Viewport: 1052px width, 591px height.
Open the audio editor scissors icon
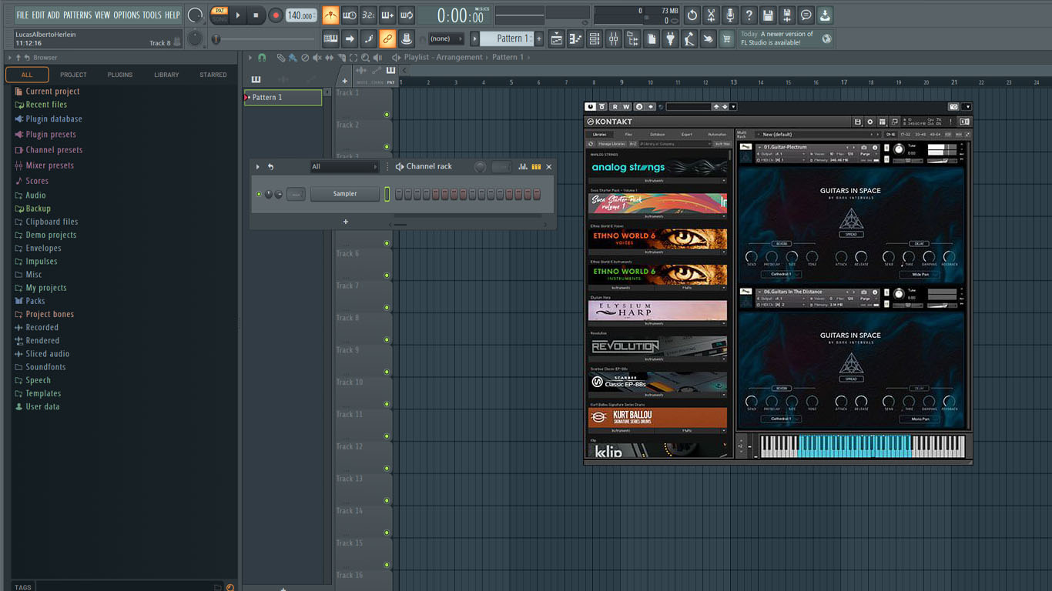[x=711, y=15]
